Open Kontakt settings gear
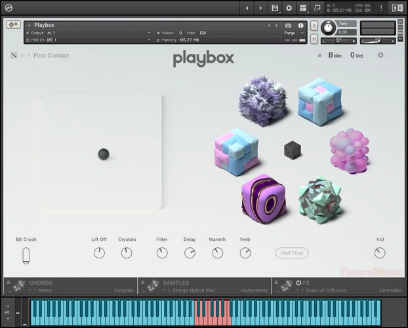 click(289, 8)
